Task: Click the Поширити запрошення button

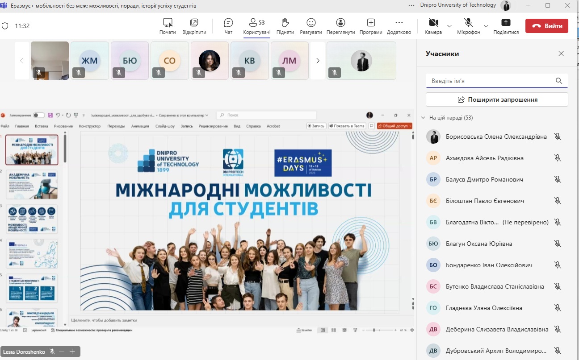Action: [497, 99]
